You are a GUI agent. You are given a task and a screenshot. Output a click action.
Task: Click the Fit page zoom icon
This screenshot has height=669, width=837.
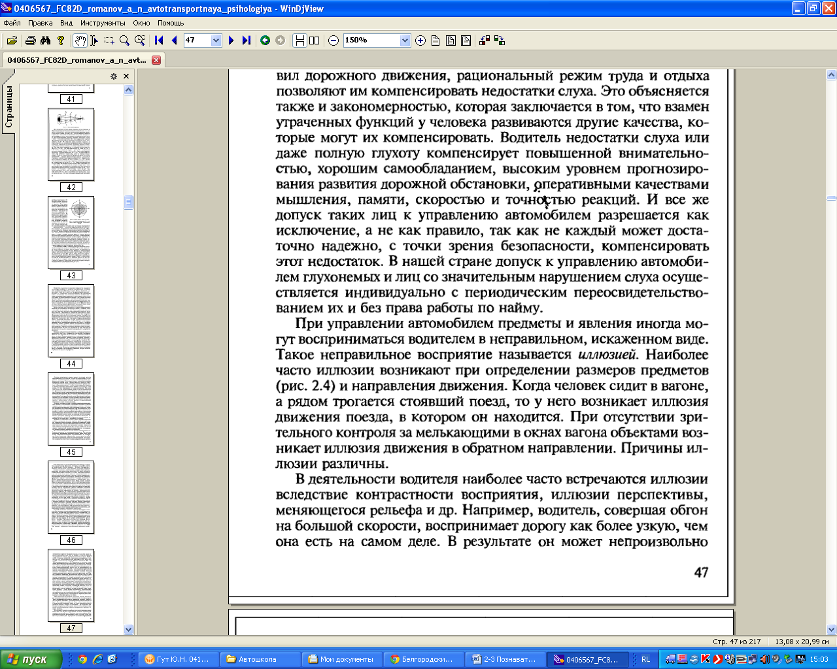click(451, 41)
